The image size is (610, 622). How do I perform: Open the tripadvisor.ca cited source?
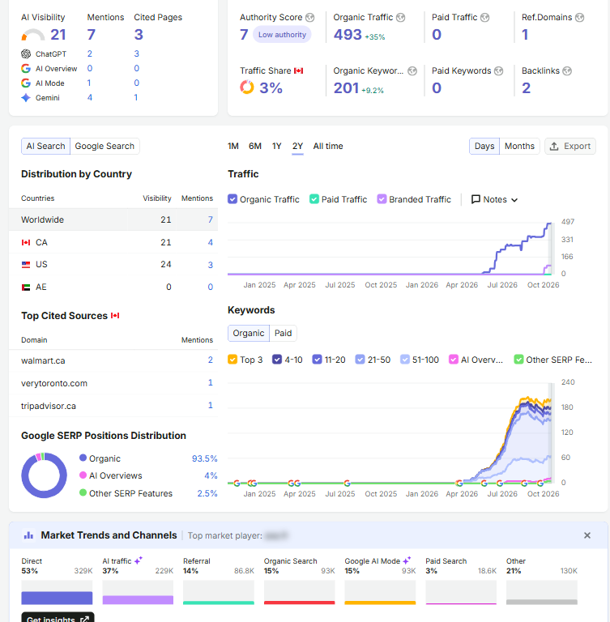(49, 406)
